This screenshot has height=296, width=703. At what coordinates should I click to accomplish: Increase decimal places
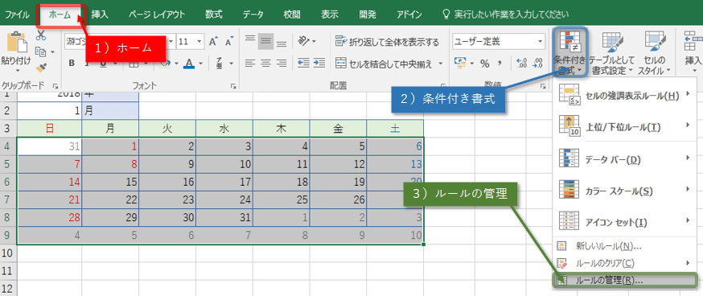[521, 64]
